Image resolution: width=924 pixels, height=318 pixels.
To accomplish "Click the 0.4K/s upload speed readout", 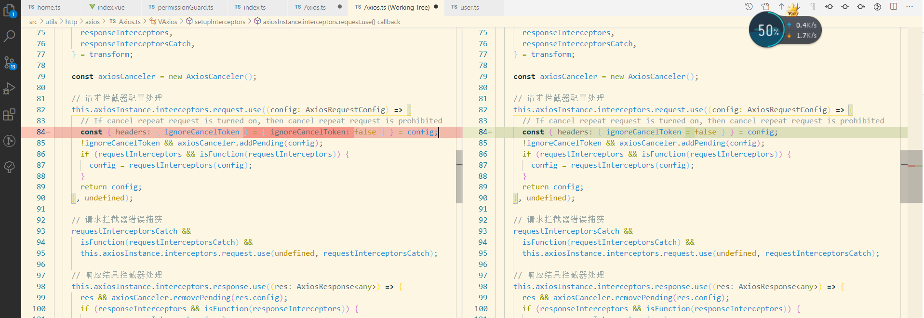I will click(802, 25).
